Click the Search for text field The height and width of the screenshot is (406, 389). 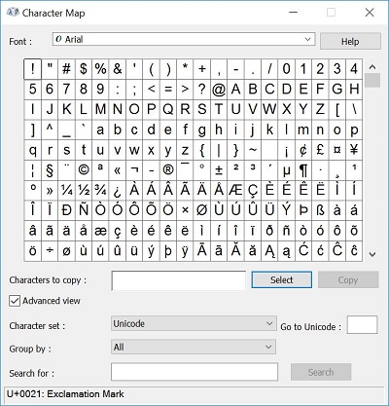tap(194, 372)
